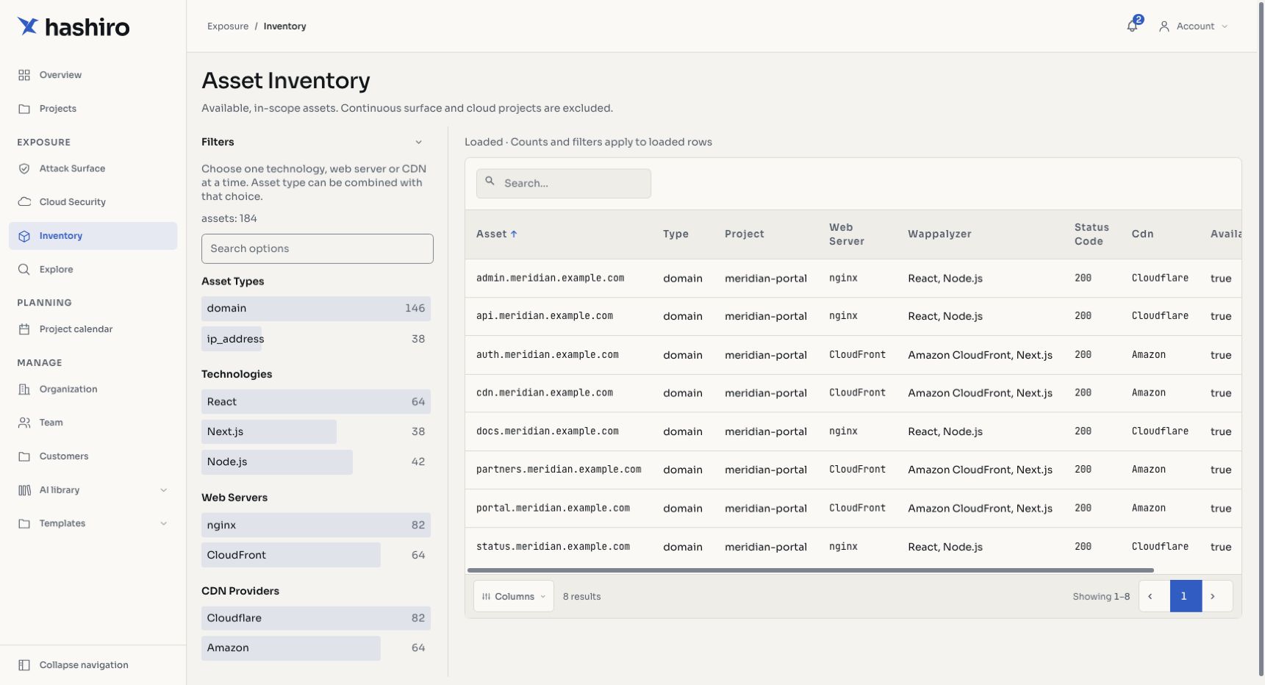Click the ascending sort arrow on Asset column
This screenshot has height=685, width=1265.
click(x=514, y=234)
